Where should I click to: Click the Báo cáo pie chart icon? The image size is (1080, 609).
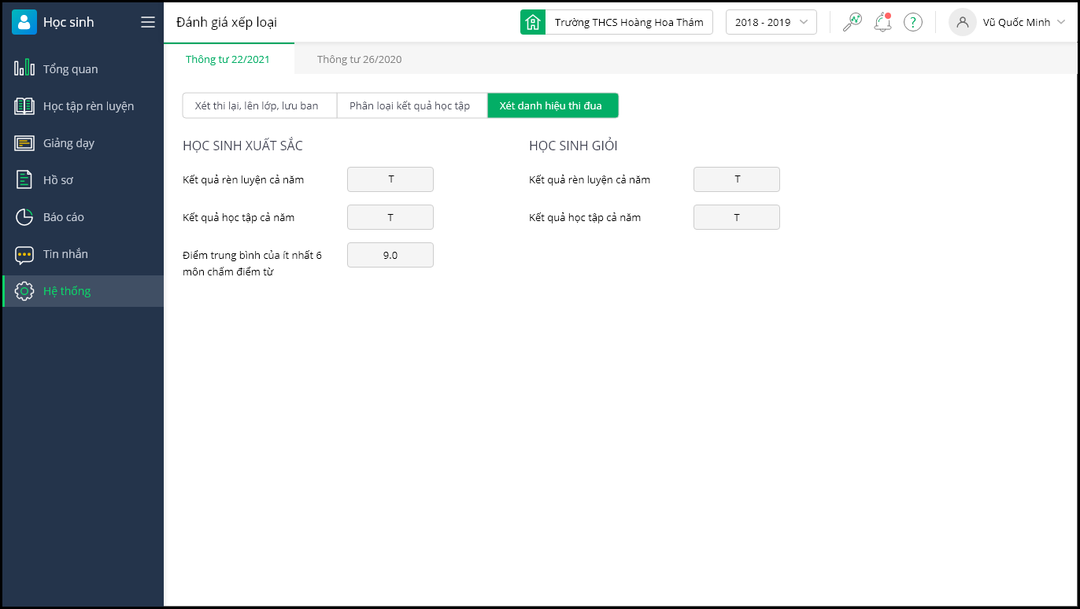(x=24, y=216)
